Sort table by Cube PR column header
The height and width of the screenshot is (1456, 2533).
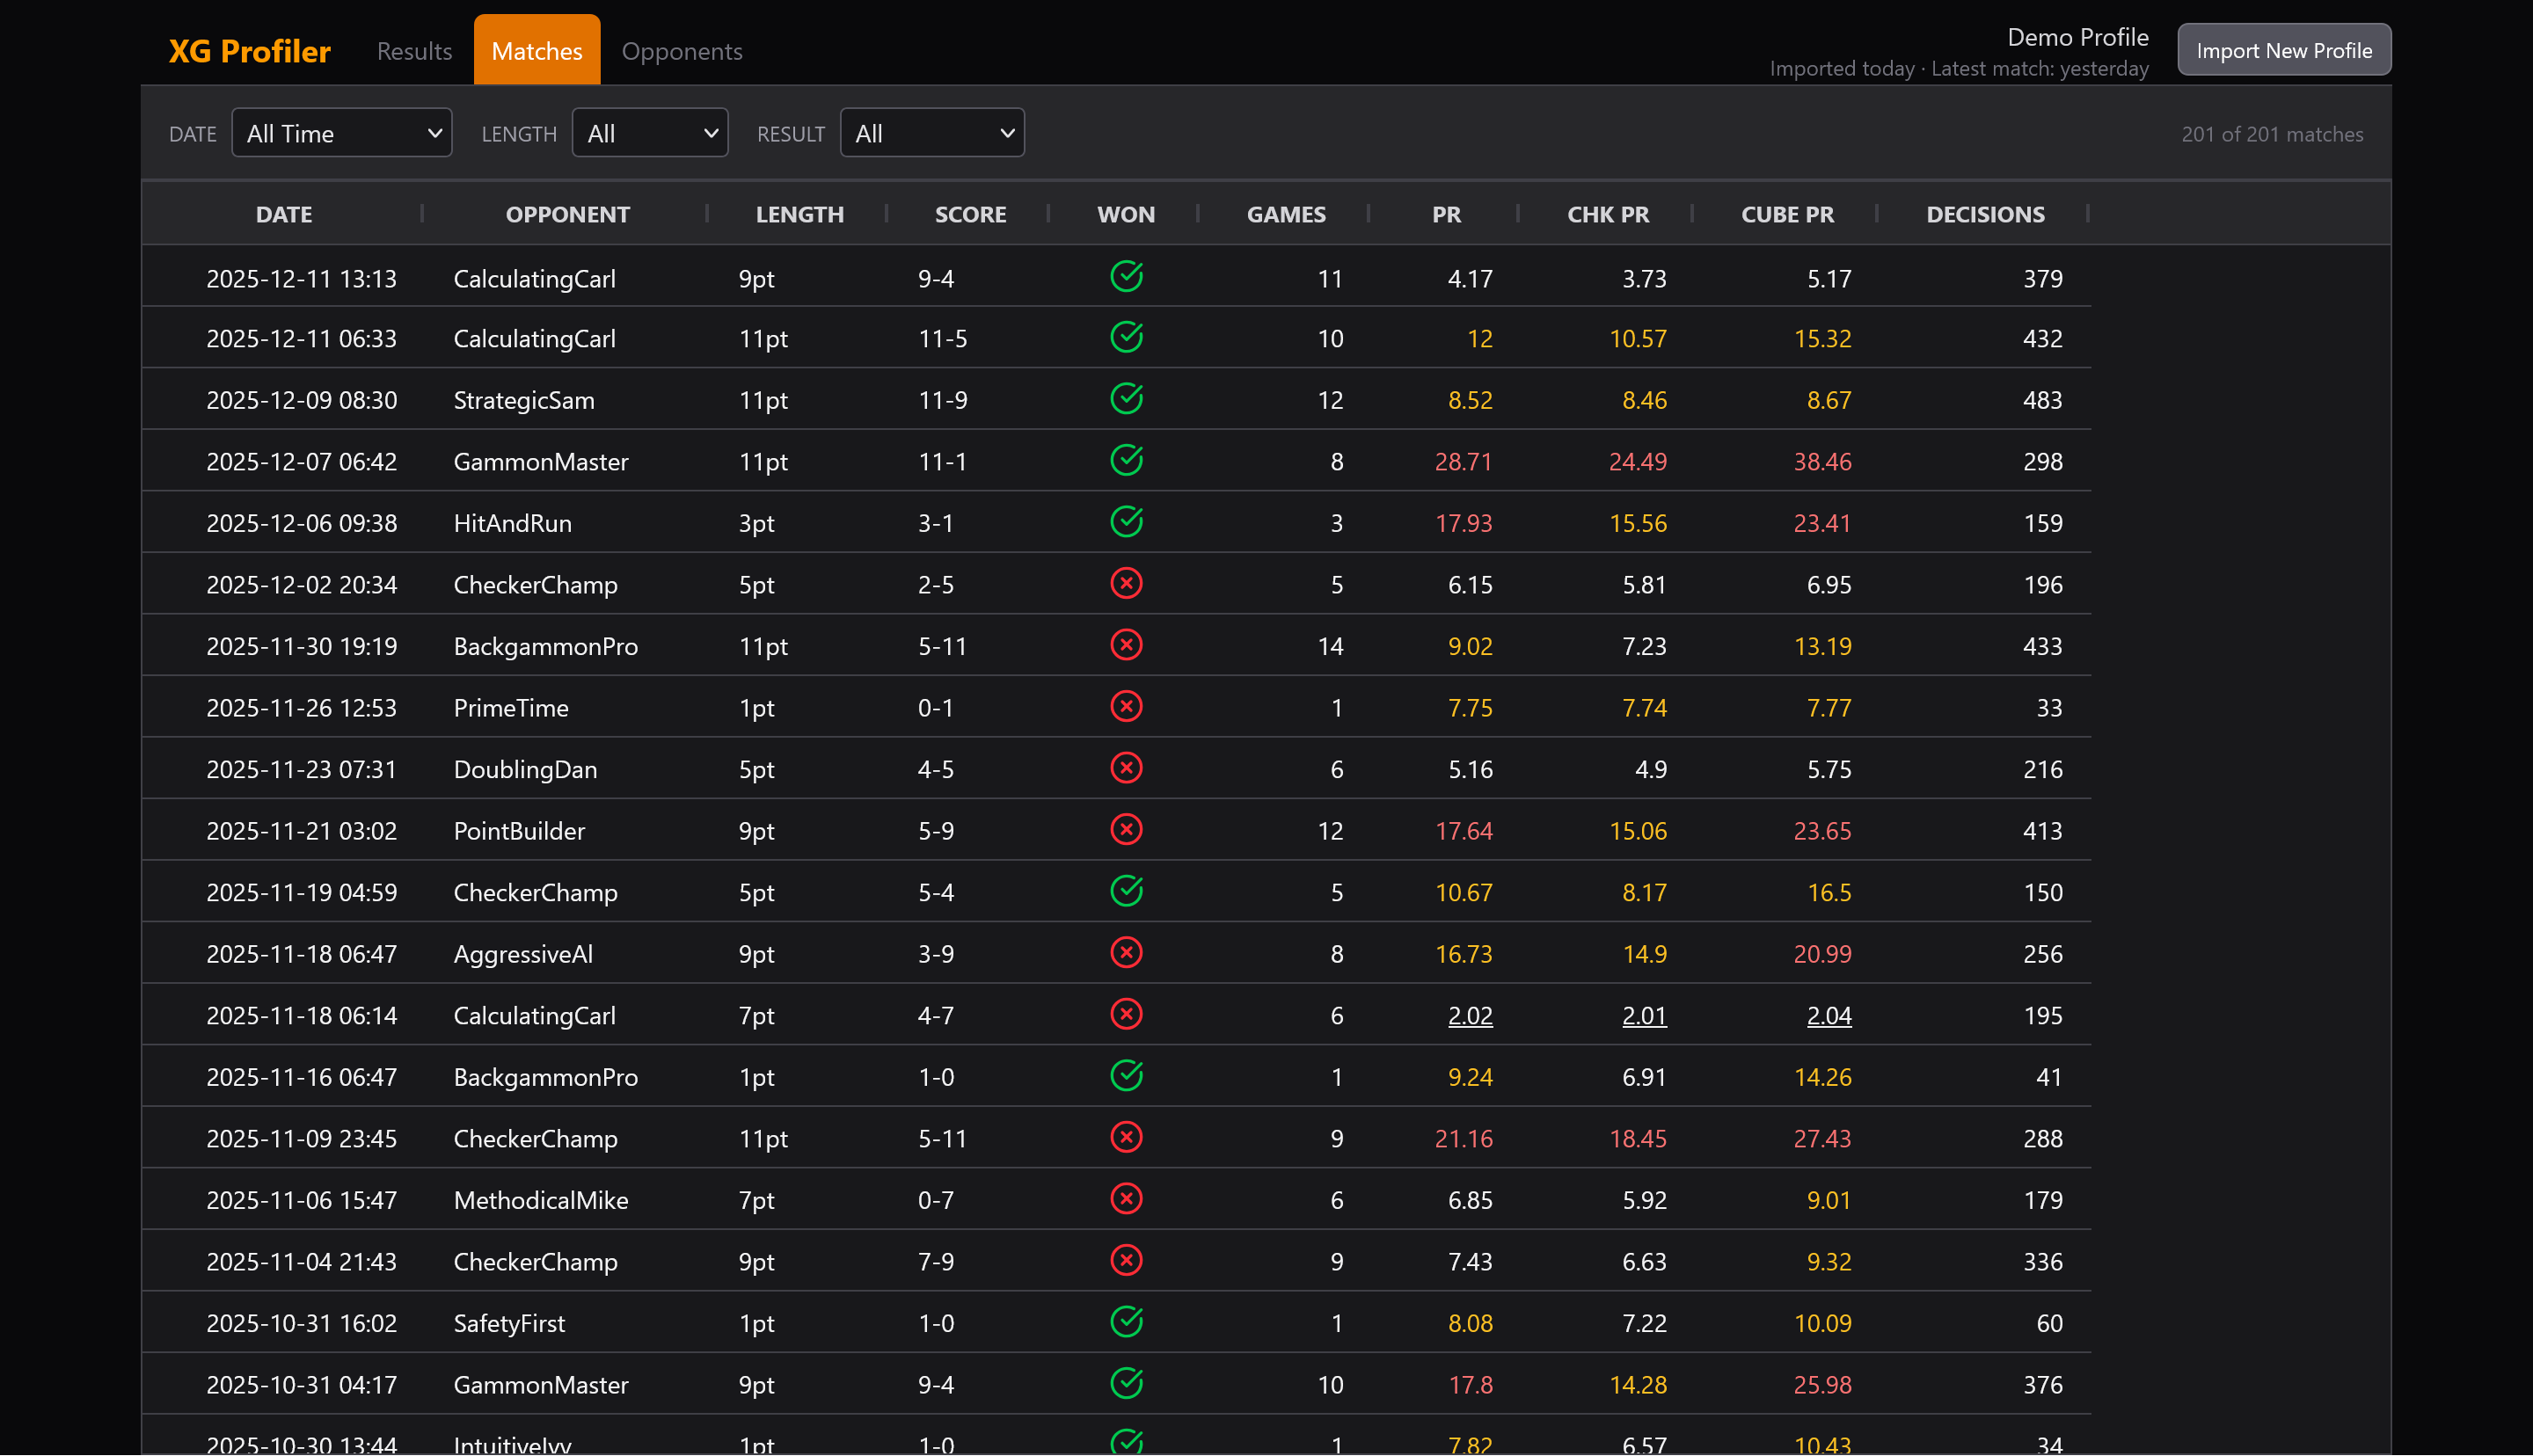pyautogui.click(x=1786, y=214)
